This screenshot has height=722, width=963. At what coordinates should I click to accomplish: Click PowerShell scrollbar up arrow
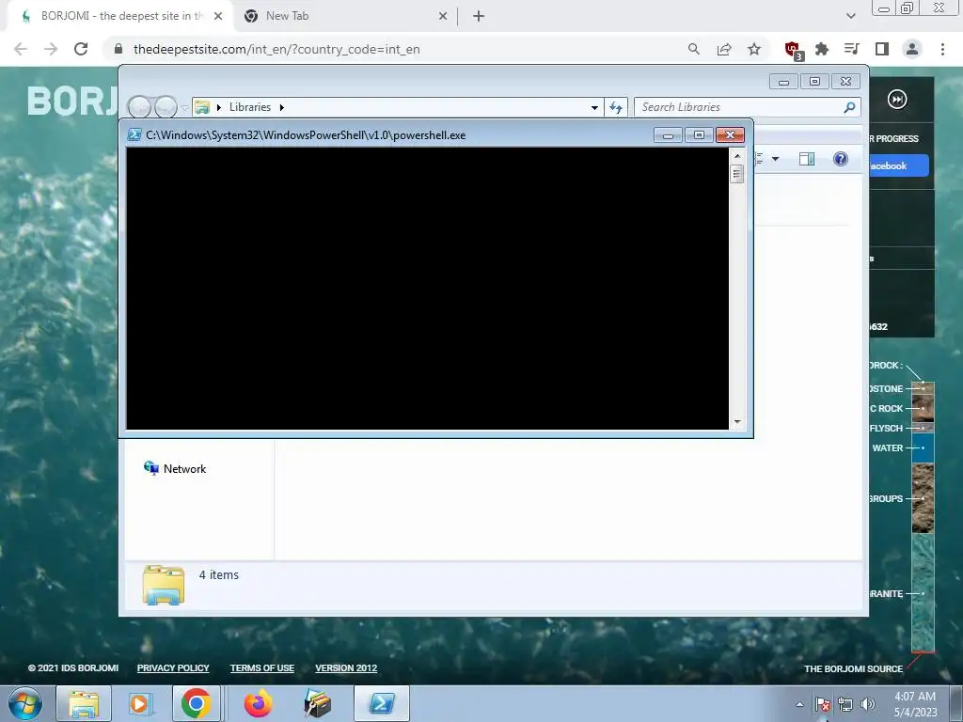click(x=737, y=156)
